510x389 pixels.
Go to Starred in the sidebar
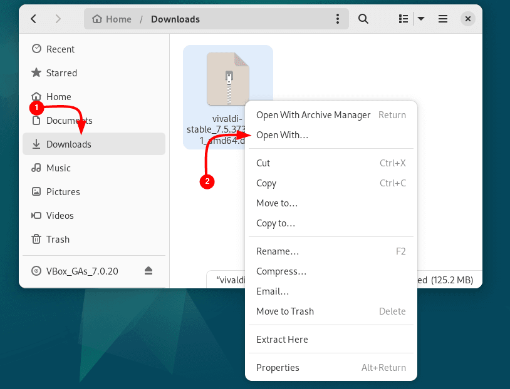[x=61, y=73]
